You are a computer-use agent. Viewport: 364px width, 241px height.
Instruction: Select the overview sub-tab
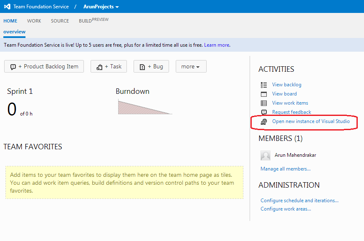pyautogui.click(x=14, y=32)
